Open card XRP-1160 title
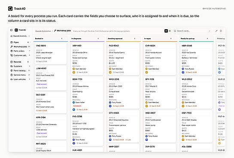Image resolution: width=234 pixels, height=158 pixels. (x=77, y=46)
